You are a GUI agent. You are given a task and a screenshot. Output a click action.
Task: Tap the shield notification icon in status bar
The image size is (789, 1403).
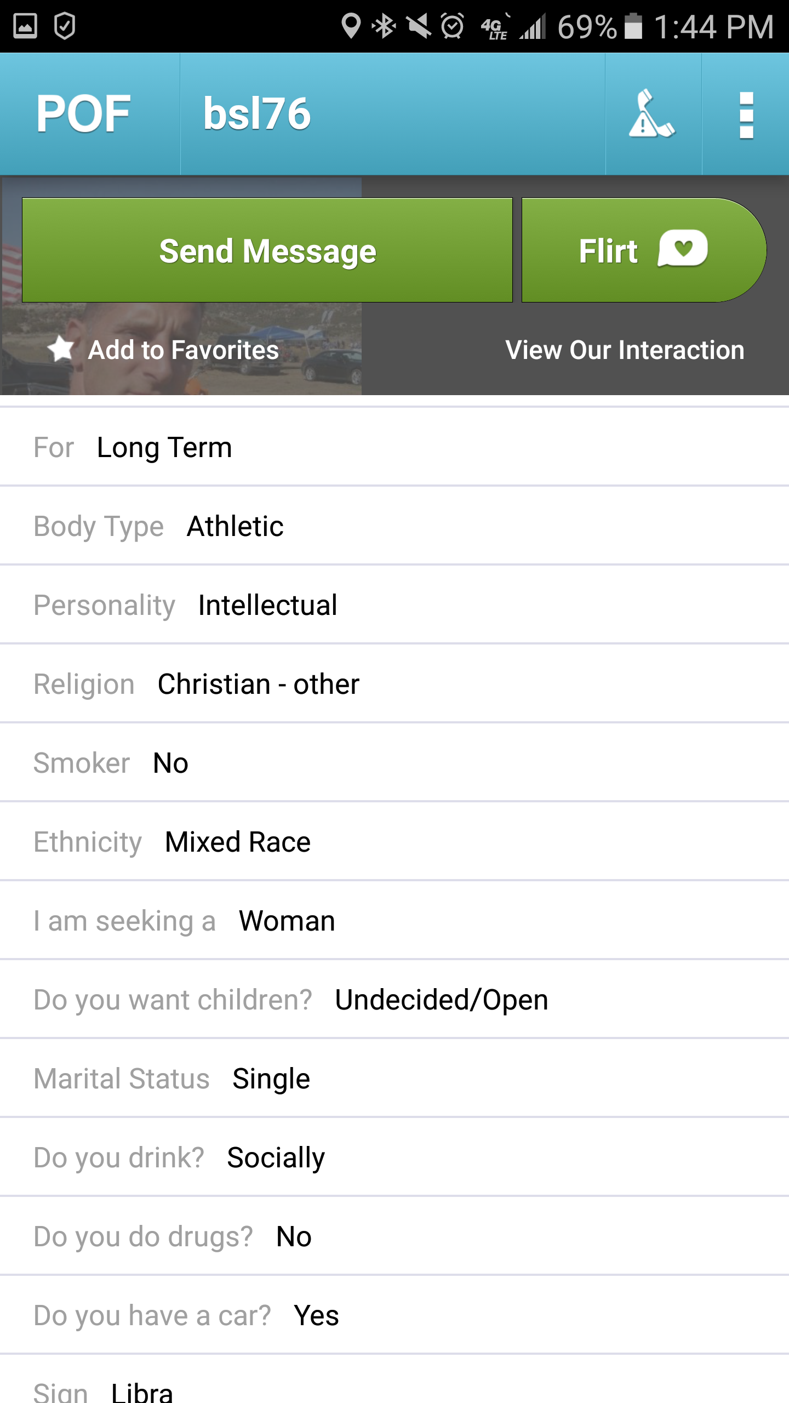tap(65, 26)
